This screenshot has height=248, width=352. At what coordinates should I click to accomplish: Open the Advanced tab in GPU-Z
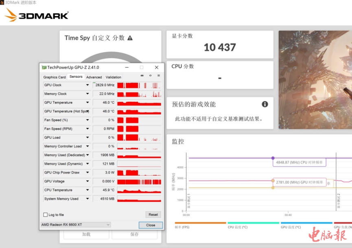[x=94, y=77]
